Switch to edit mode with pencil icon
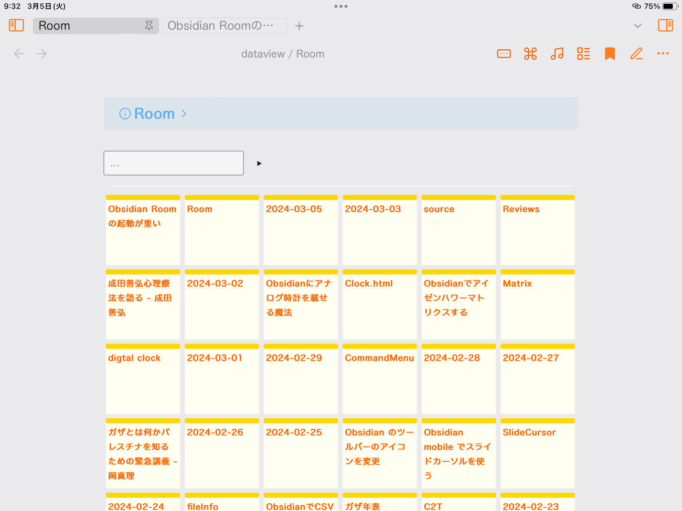682x511 pixels. point(636,53)
